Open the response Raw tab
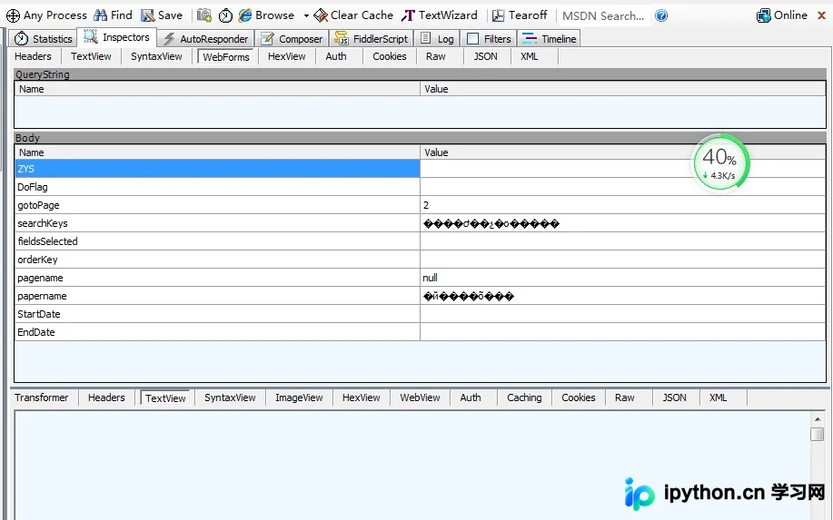 (625, 397)
